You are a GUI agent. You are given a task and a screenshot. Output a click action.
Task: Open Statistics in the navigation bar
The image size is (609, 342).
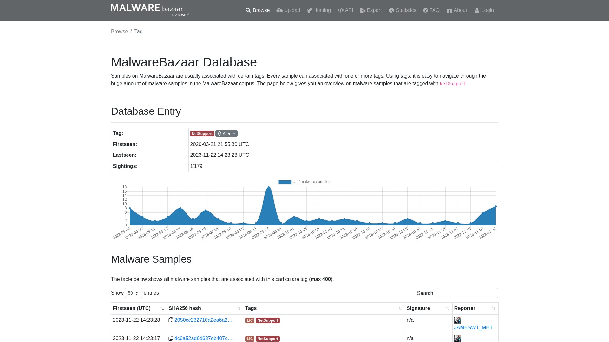(402, 10)
